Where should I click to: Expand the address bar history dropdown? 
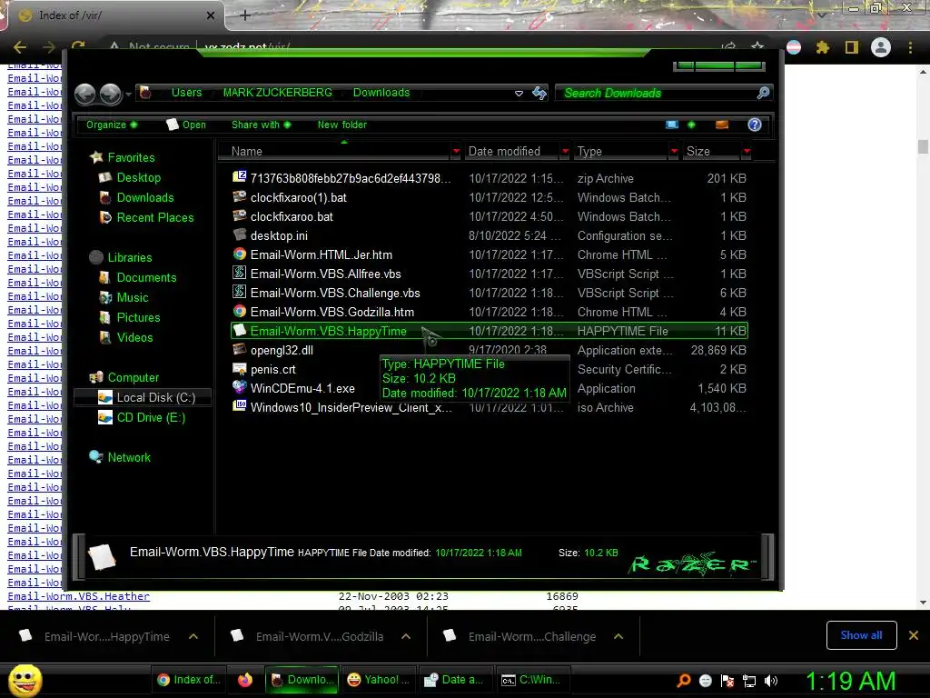pyautogui.click(x=519, y=94)
